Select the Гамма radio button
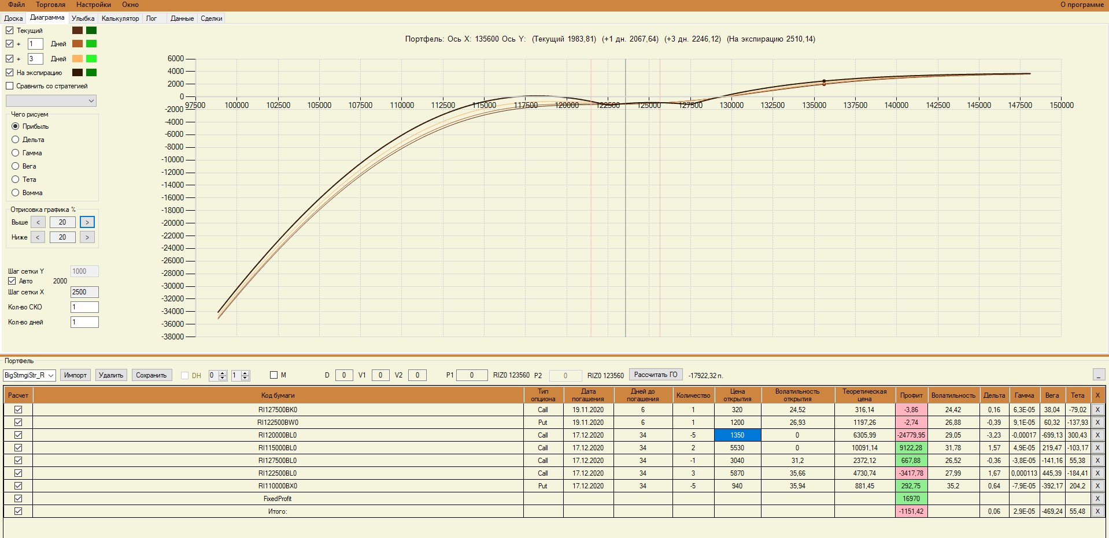 [x=16, y=153]
